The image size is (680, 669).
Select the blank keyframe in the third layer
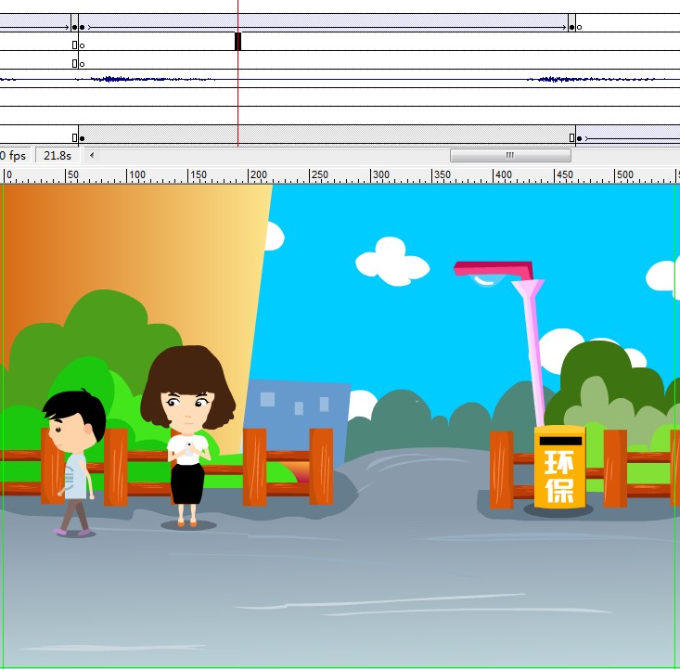coord(82,64)
